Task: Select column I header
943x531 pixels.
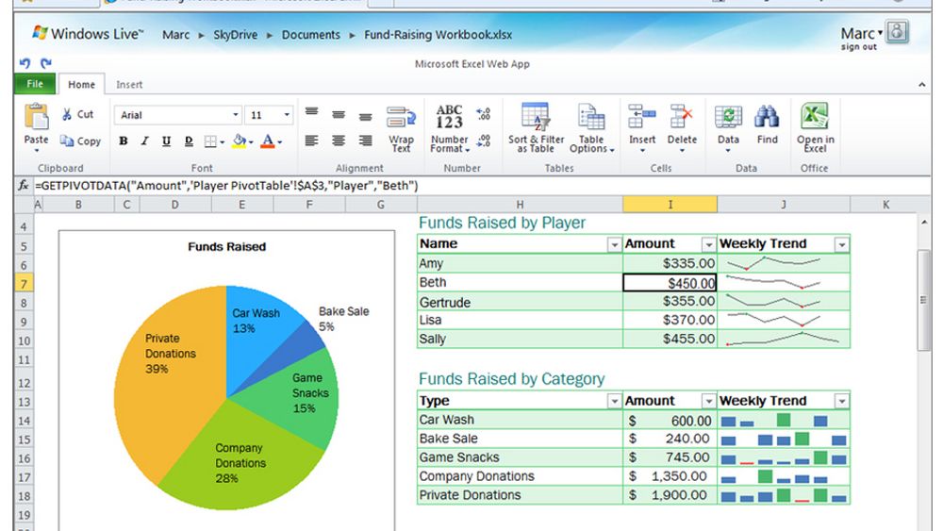Action: [x=670, y=205]
